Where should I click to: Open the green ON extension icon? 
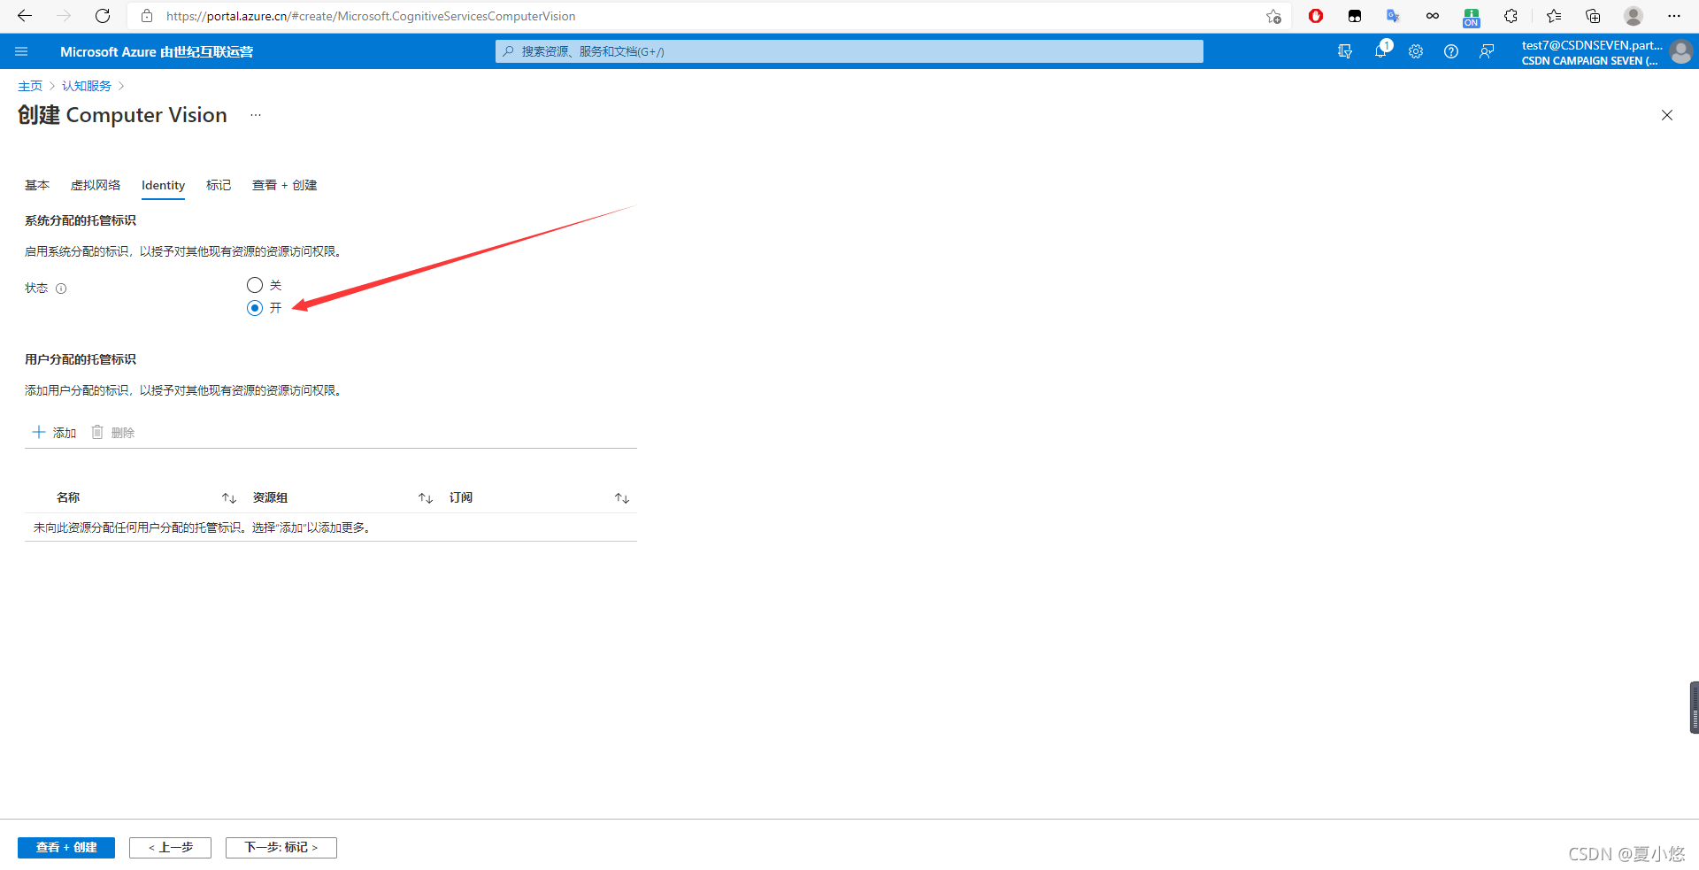pos(1472,17)
